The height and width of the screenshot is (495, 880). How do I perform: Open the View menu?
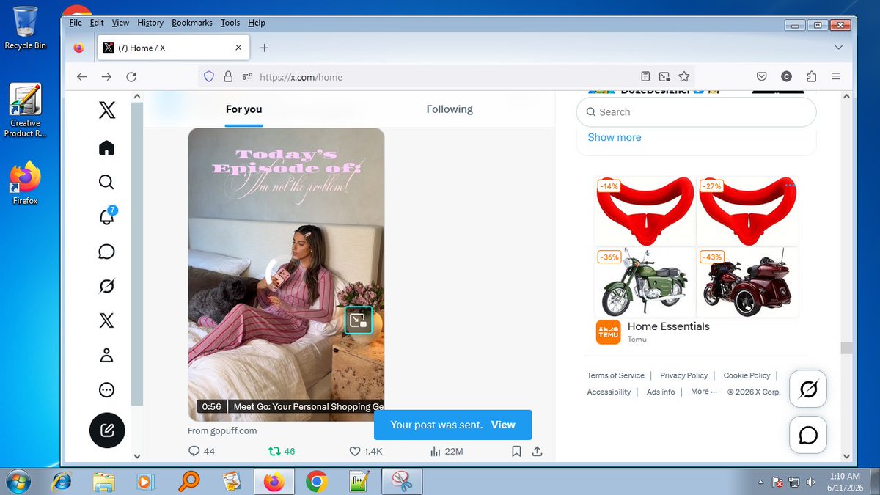click(x=120, y=23)
